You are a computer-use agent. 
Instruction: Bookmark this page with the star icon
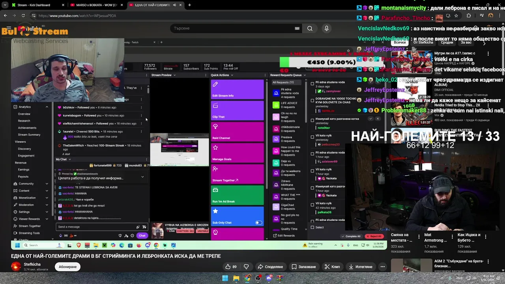pos(456,16)
